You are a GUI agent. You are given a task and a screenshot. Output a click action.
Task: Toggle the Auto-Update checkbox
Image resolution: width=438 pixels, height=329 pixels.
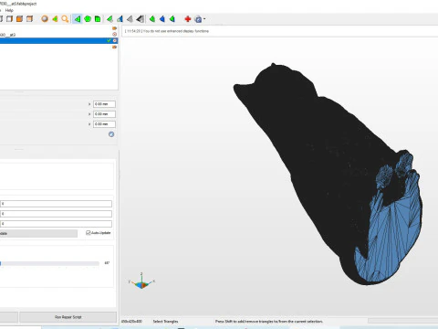pyautogui.click(x=89, y=233)
